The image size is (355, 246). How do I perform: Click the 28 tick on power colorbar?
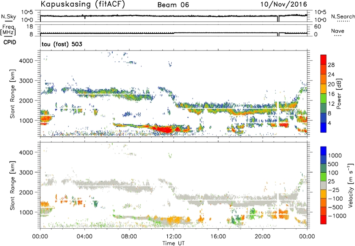coord(331,65)
